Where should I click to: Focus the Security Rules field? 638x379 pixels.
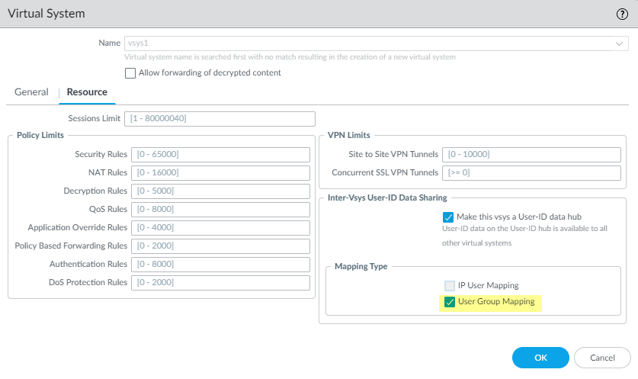(220, 154)
